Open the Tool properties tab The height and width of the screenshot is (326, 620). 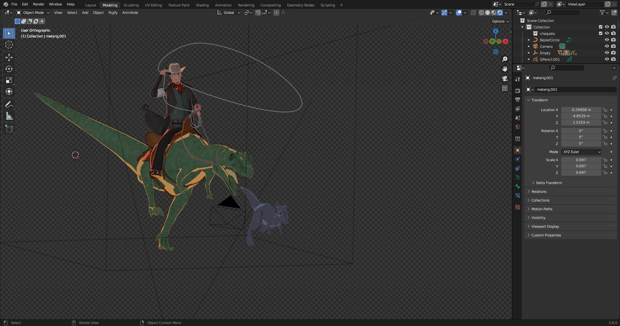click(x=518, y=79)
